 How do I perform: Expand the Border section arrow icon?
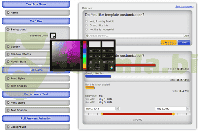pos(8,47)
